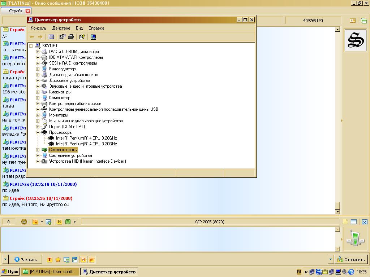Screen dimensions: 370x277
Task: Click the 18:35 system clock
Action: [361, 272]
